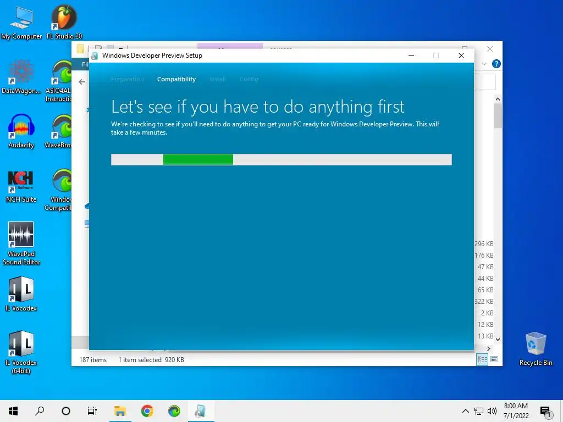Image resolution: width=563 pixels, height=422 pixels.
Task: Click the 187 items status text
Action: tap(93, 359)
